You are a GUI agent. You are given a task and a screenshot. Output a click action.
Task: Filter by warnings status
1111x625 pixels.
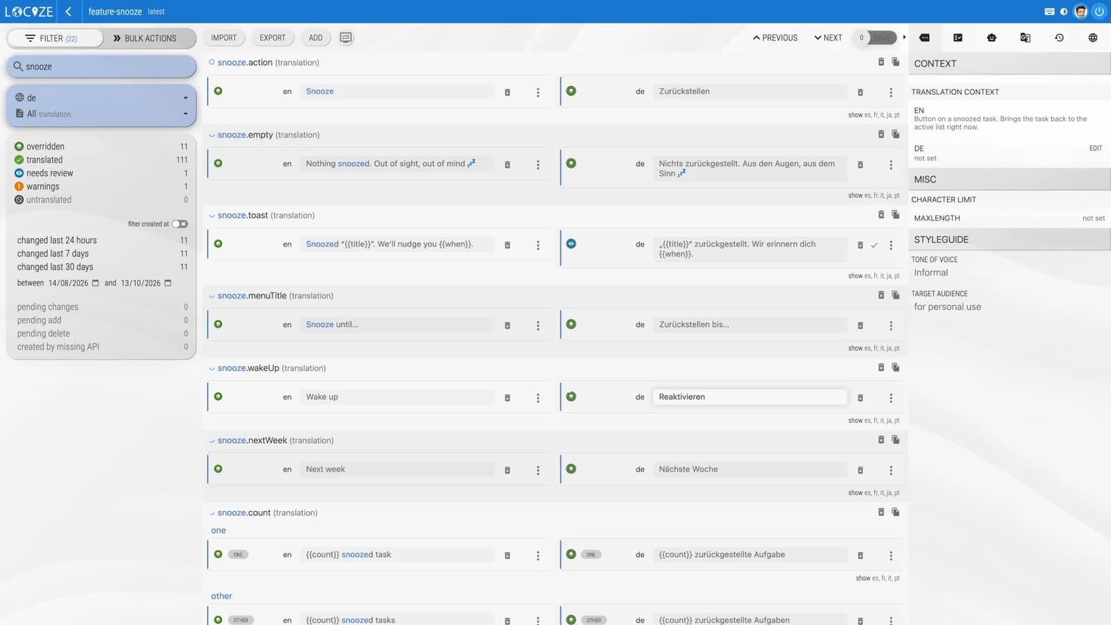(x=101, y=186)
